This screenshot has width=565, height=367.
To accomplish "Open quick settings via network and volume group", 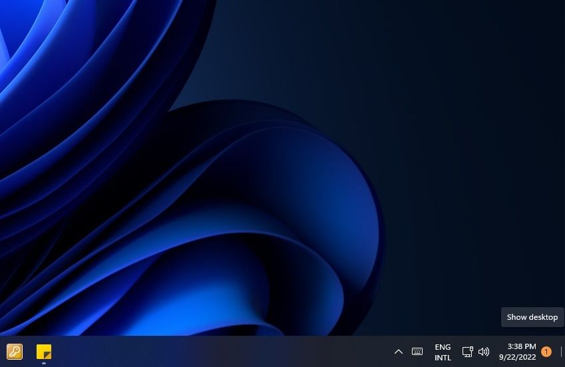I will (476, 352).
